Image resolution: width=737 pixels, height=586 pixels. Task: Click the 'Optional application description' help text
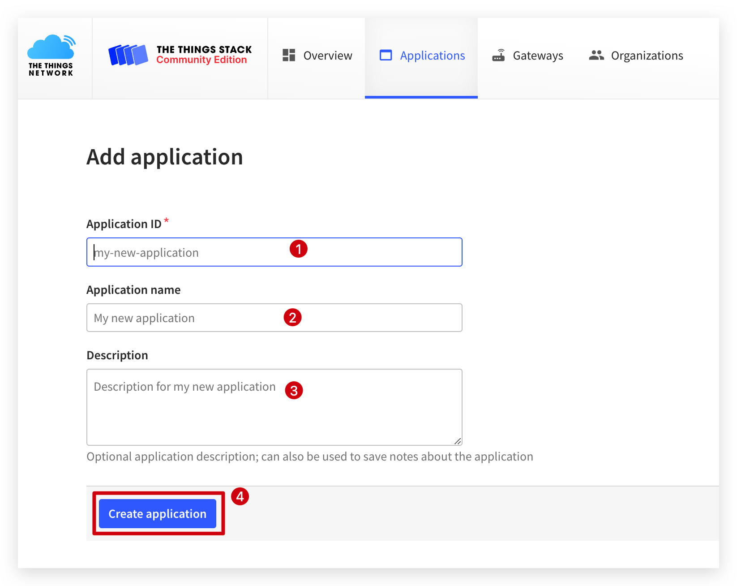pos(310,457)
